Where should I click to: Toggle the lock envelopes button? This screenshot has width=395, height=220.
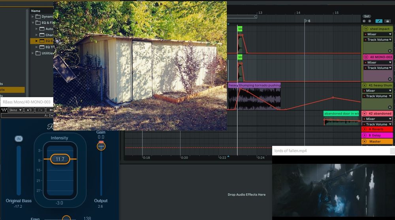pyautogui.click(x=388, y=21)
